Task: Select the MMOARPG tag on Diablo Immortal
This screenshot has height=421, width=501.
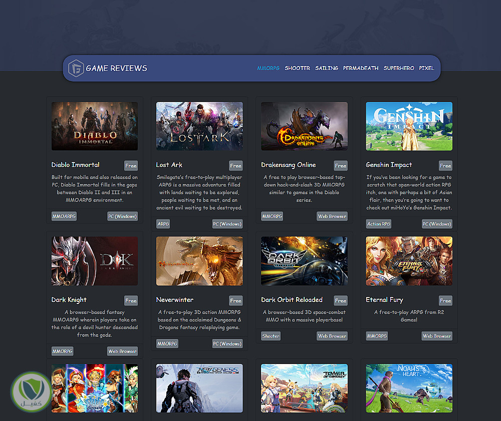Action: pos(64,216)
